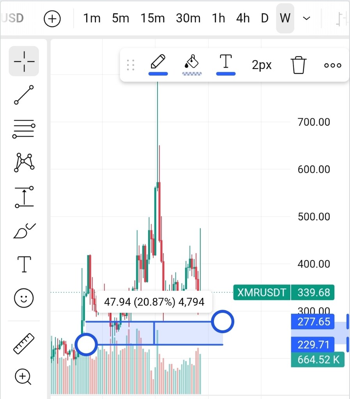
Task: Click the 500.00 price scale value
Action: 314,217
